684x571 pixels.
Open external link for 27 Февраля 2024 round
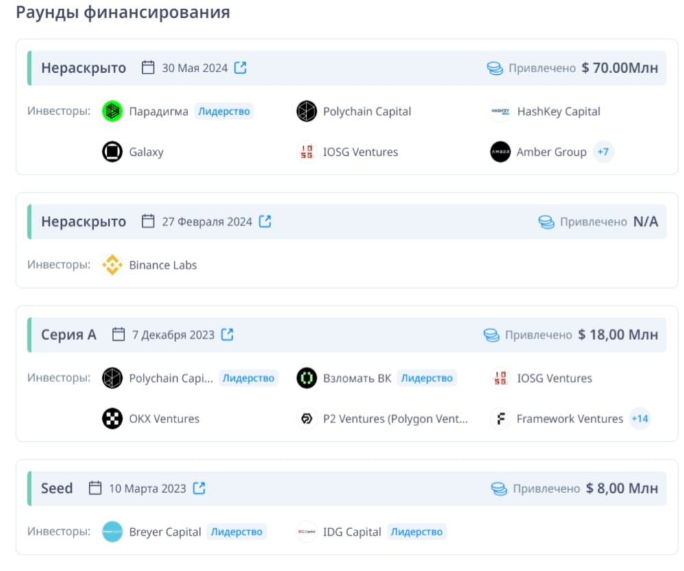click(x=265, y=221)
